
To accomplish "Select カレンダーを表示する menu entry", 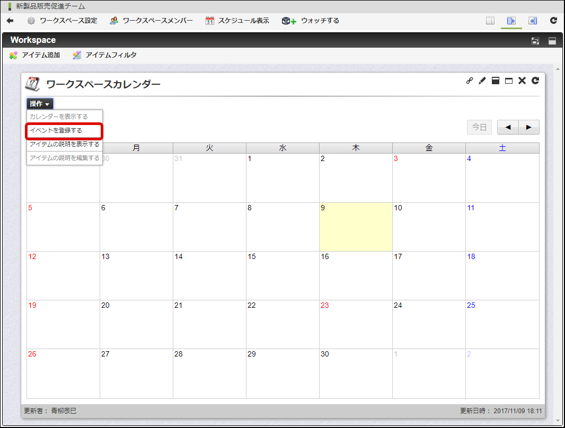I will point(65,117).
